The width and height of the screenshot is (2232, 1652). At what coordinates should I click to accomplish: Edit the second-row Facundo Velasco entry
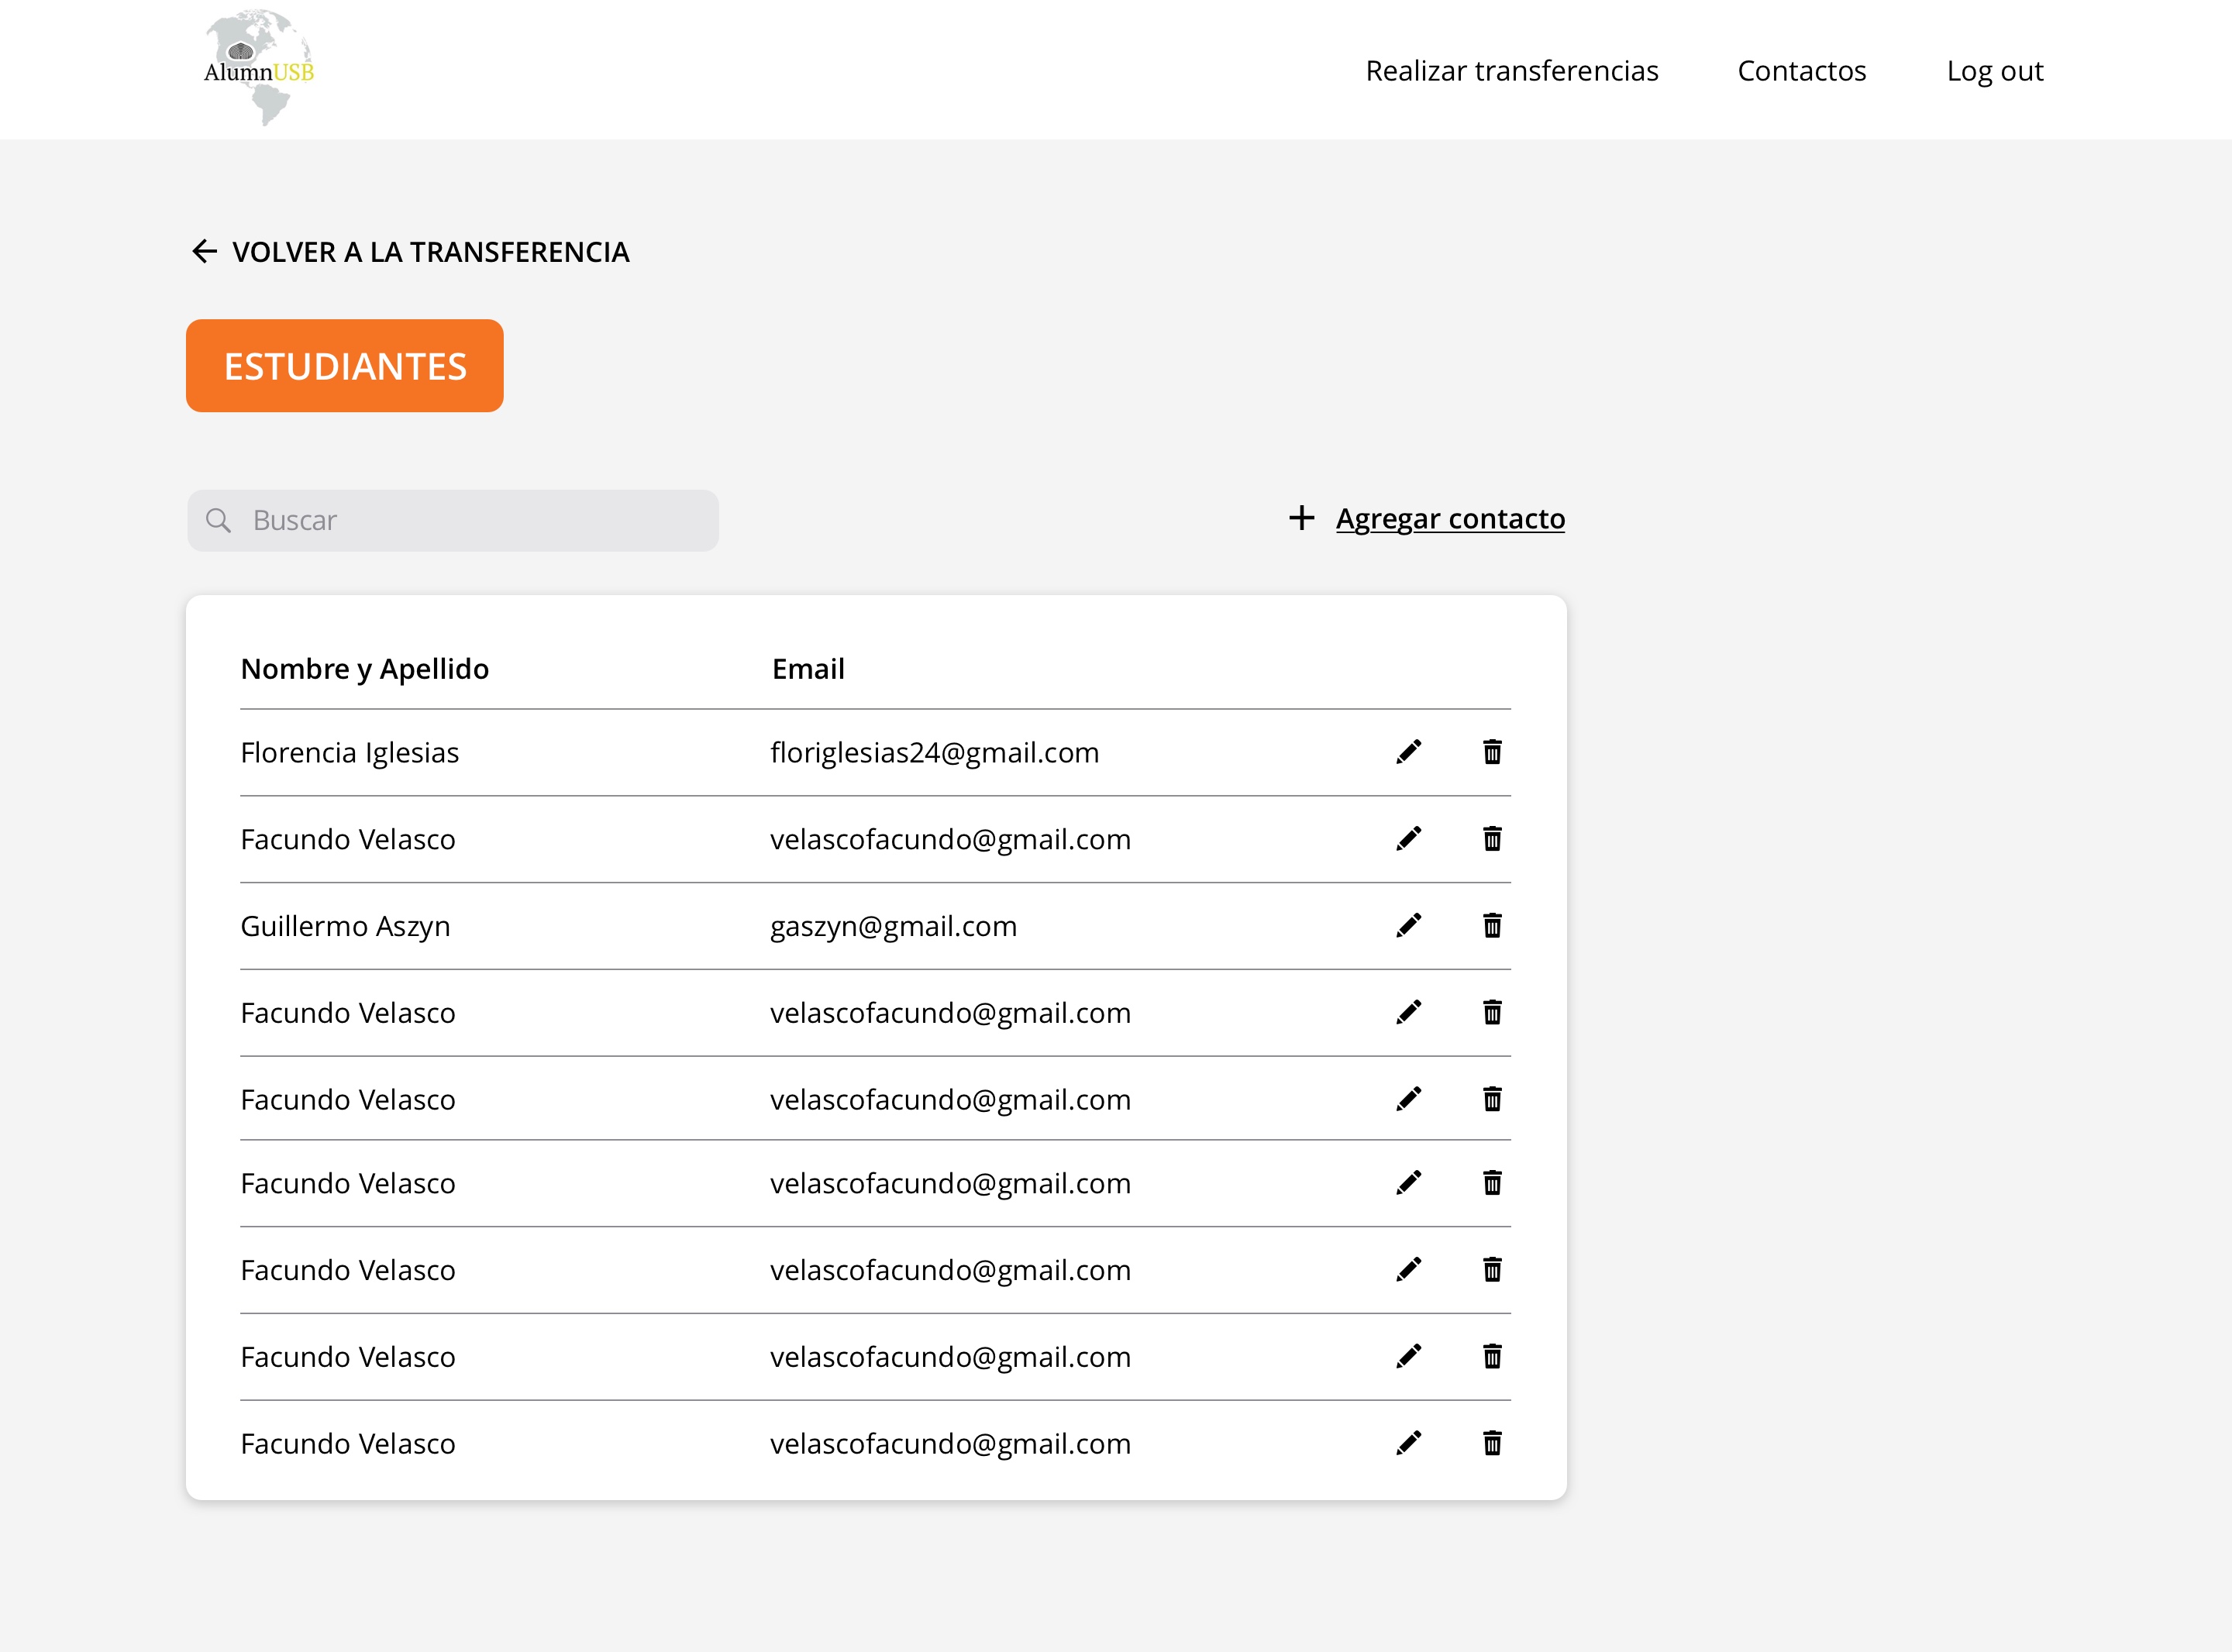click(1408, 839)
